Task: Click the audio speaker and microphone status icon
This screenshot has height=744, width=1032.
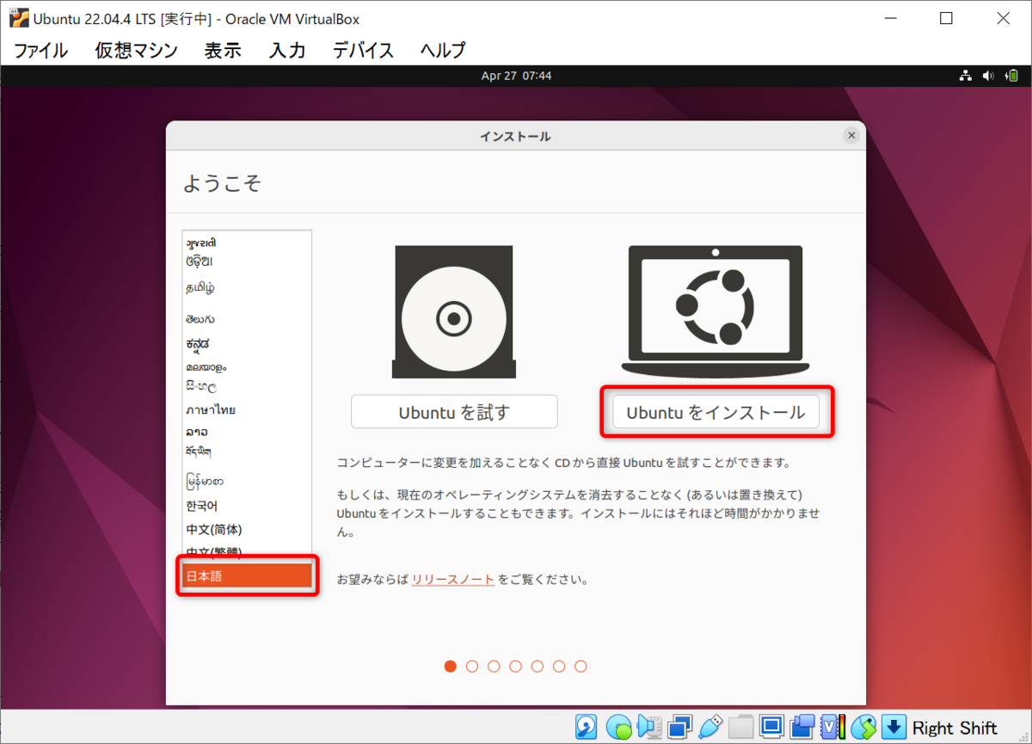Action: 649,728
